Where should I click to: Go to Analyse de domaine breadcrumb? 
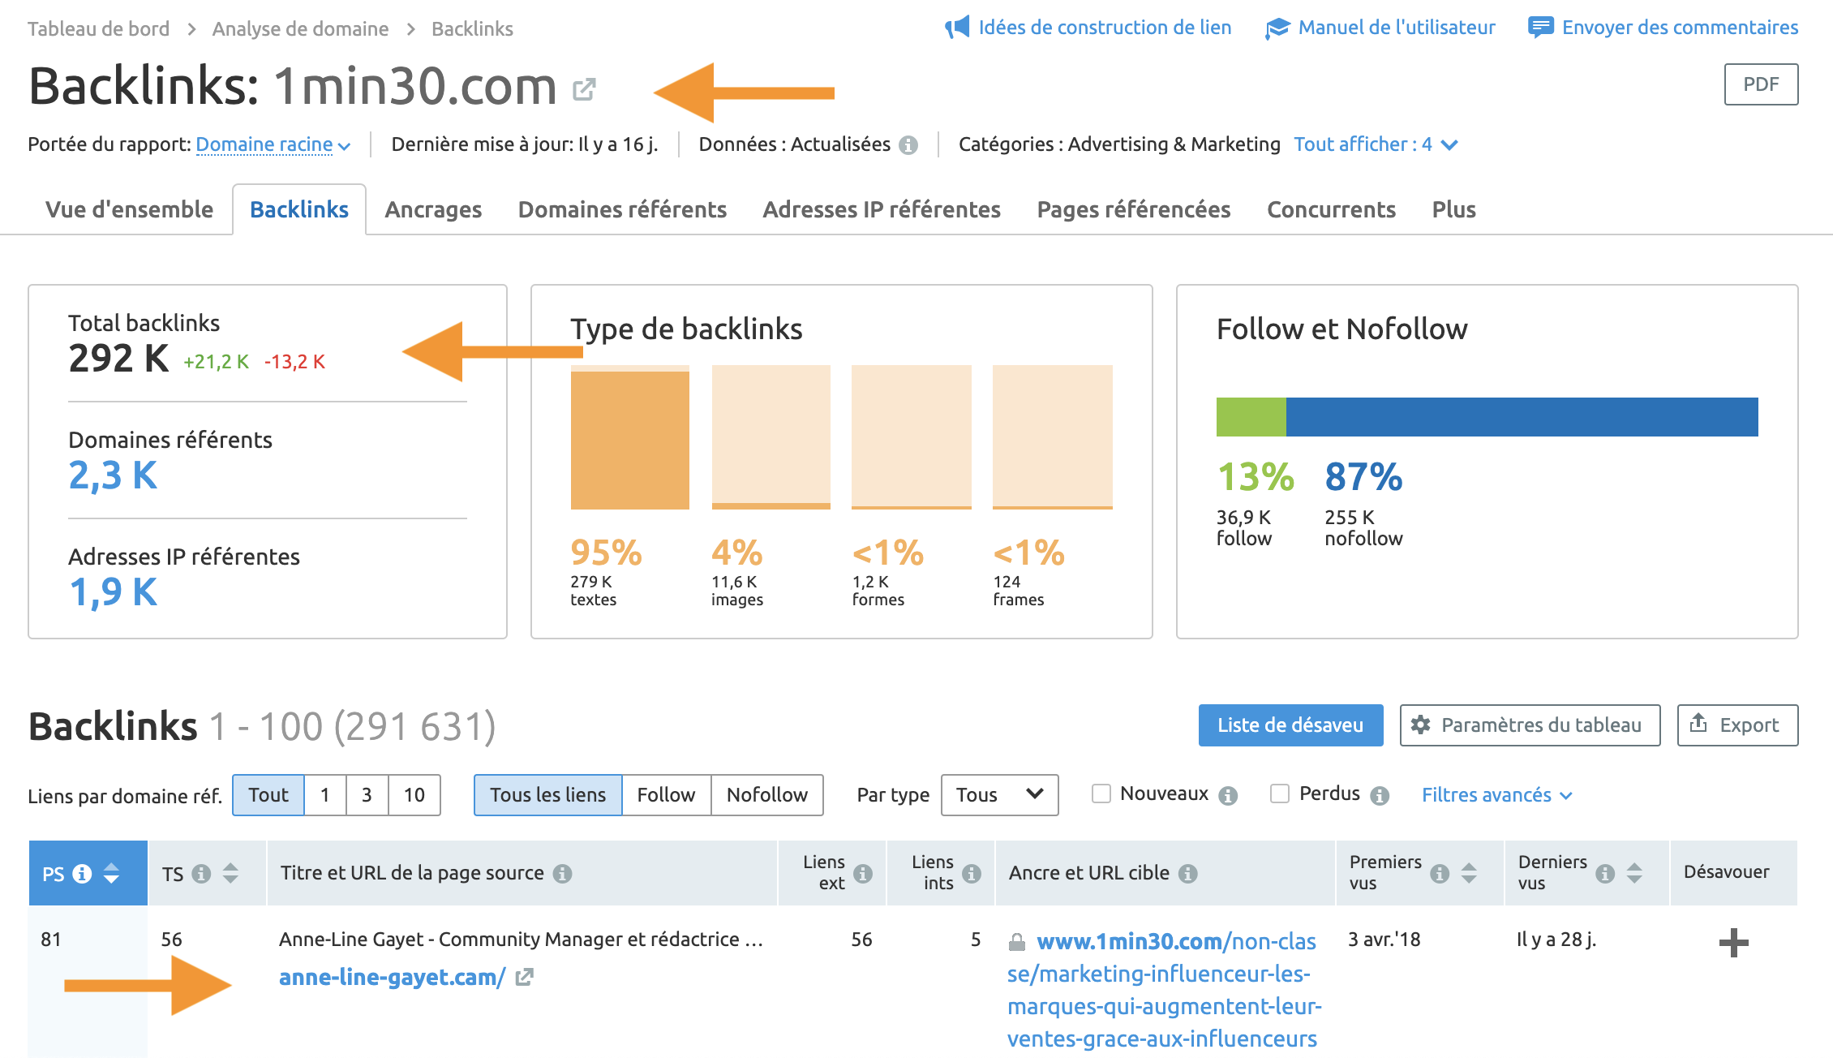click(x=300, y=28)
